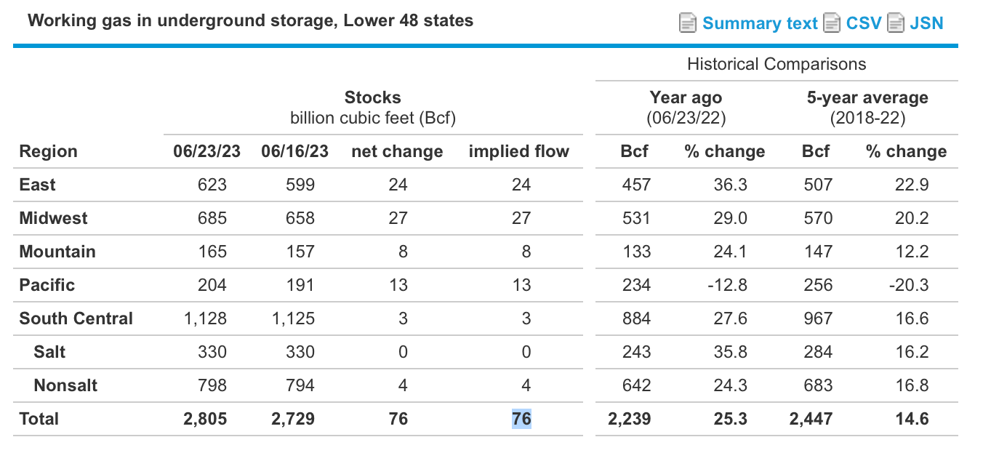Open the Summary text link

(x=760, y=23)
